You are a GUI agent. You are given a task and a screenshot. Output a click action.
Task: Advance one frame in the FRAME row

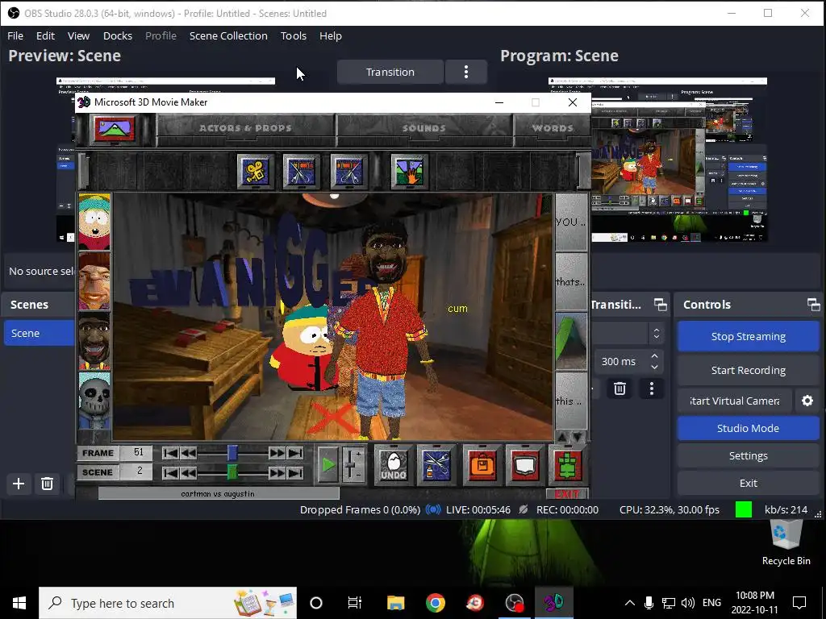click(x=277, y=453)
